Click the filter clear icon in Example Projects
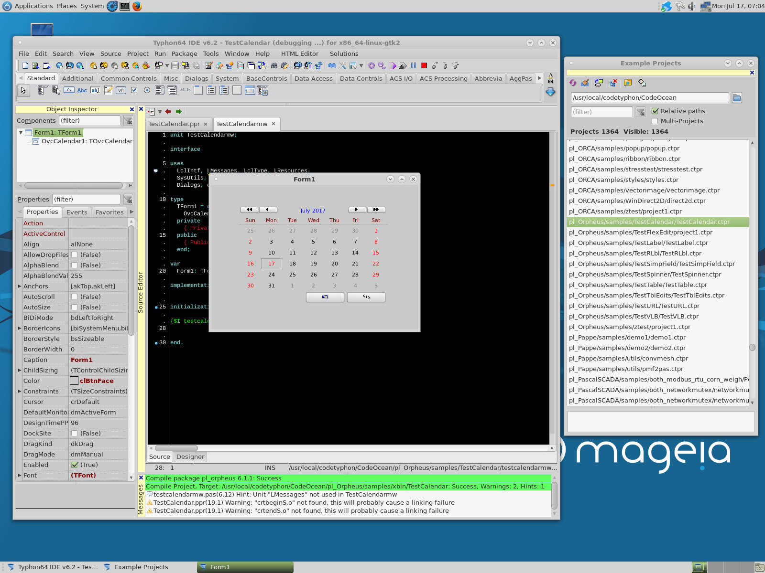This screenshot has height=573, width=765. click(641, 112)
